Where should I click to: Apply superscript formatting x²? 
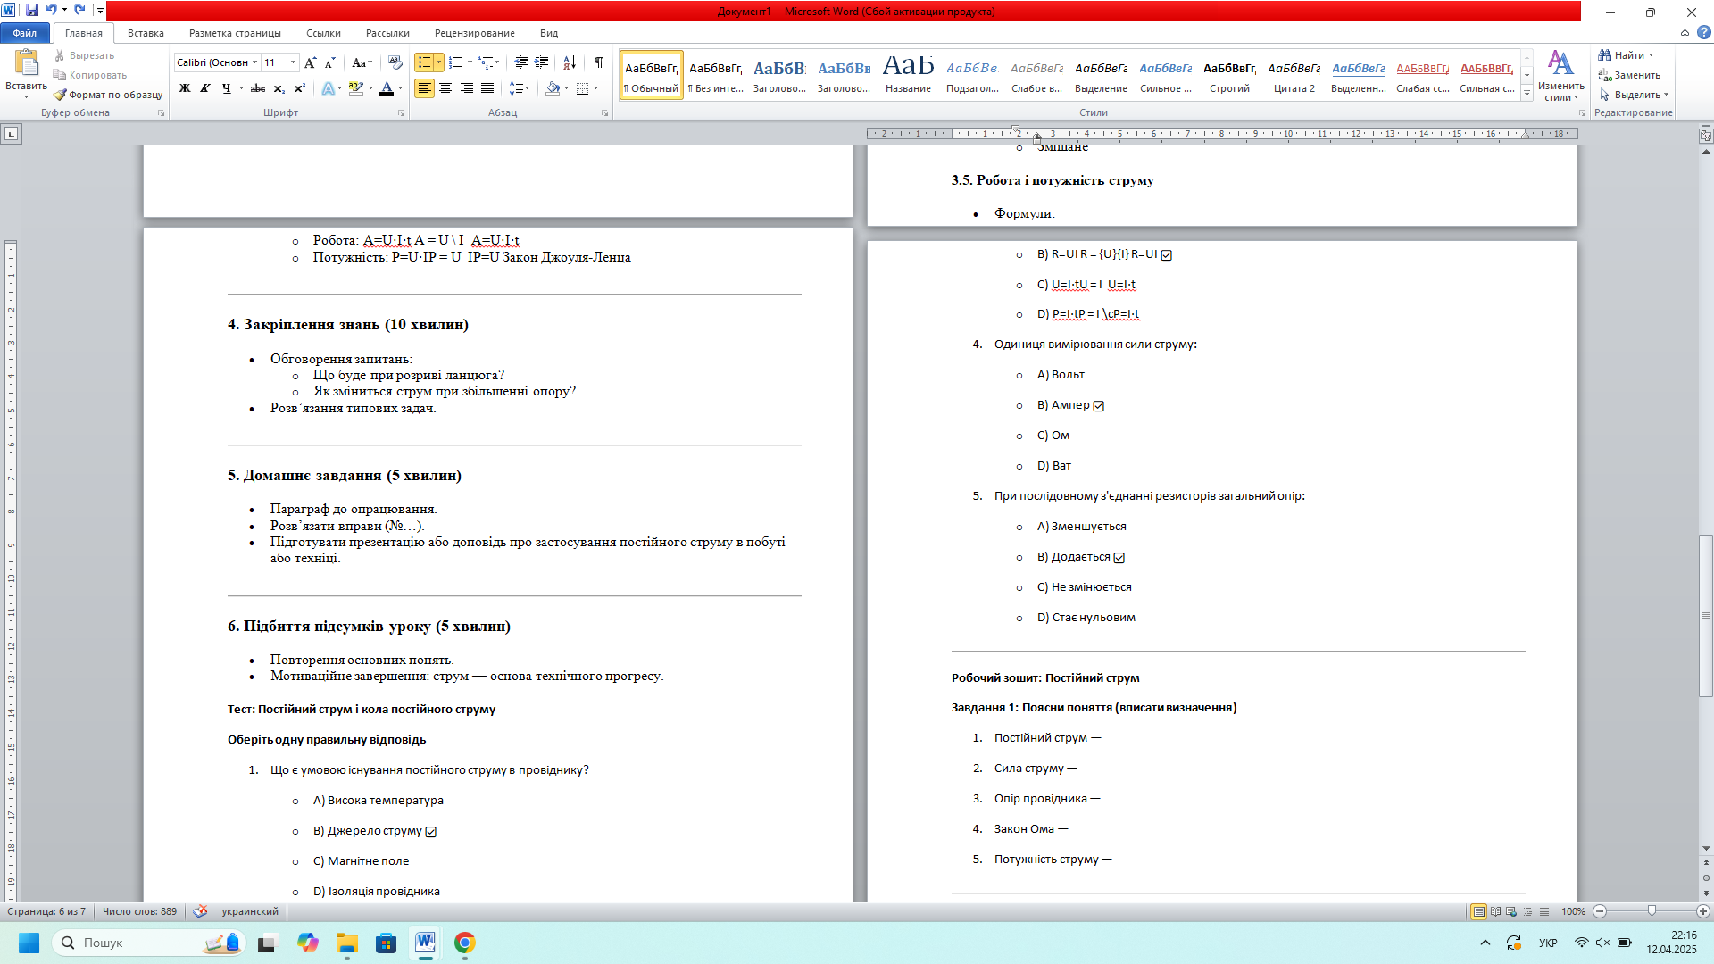pos(299,88)
